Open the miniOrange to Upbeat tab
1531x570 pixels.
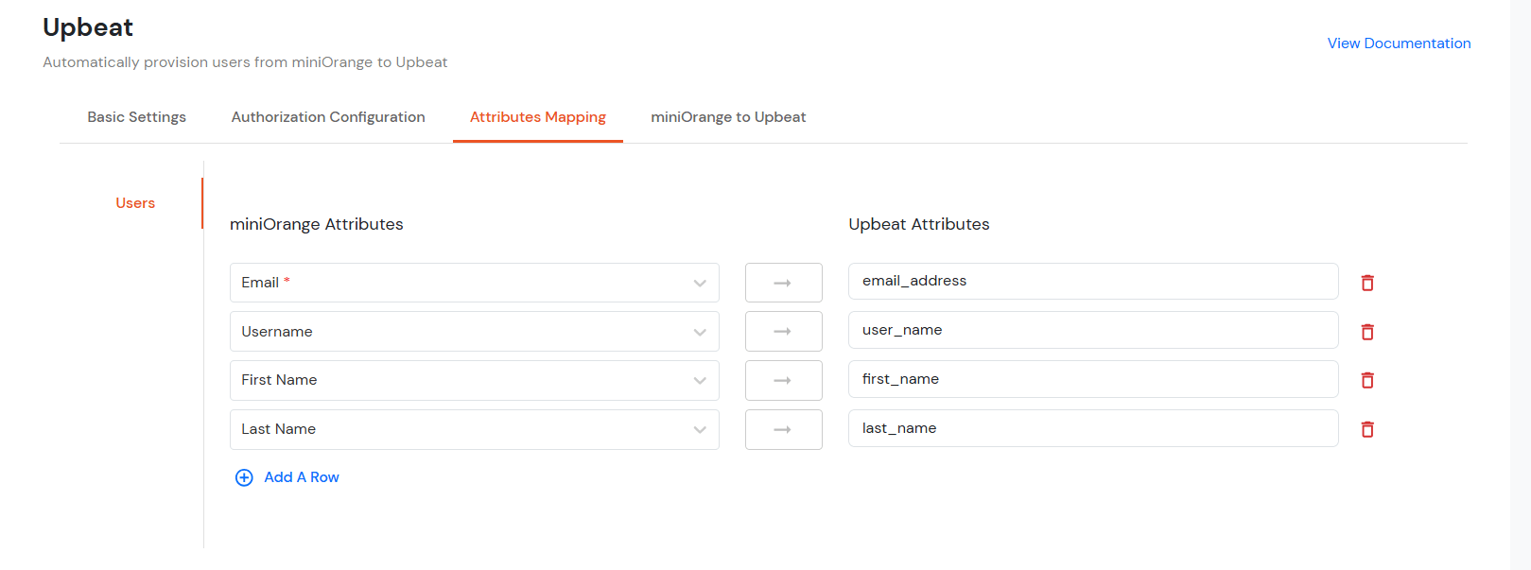tap(728, 117)
